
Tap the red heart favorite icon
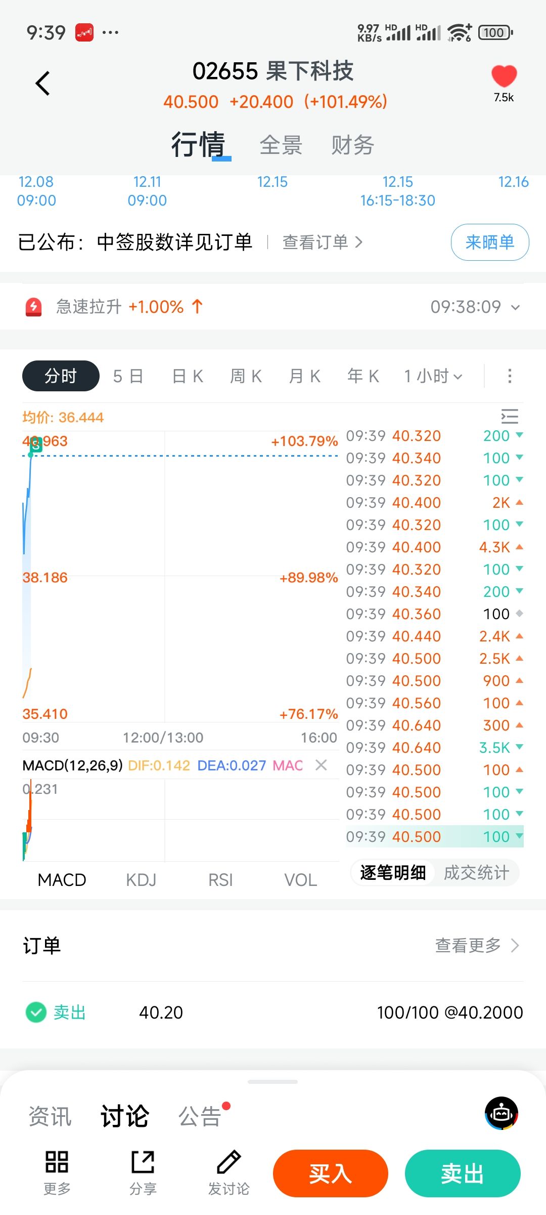[504, 76]
